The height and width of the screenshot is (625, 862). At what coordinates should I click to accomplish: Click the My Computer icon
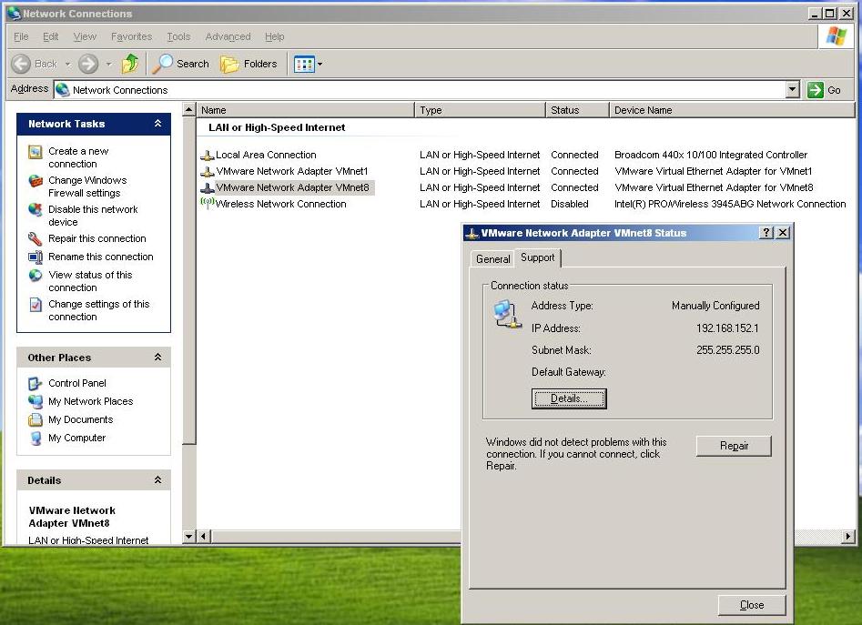[35, 438]
